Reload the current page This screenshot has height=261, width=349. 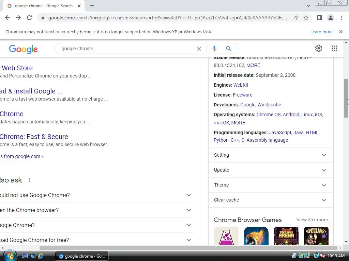(x=29, y=18)
